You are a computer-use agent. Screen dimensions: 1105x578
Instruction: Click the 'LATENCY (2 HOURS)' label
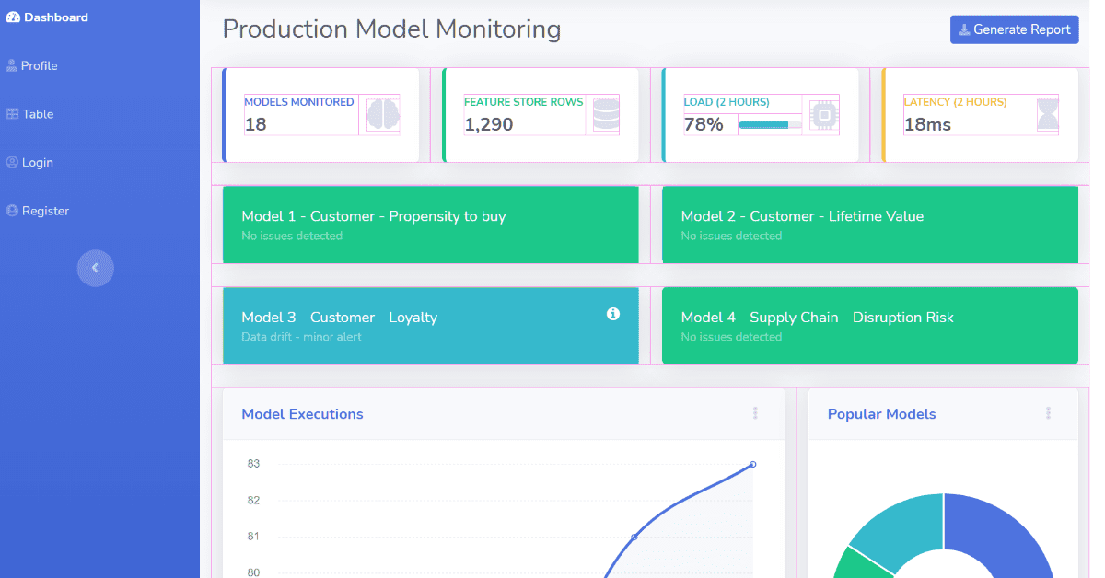(x=955, y=102)
